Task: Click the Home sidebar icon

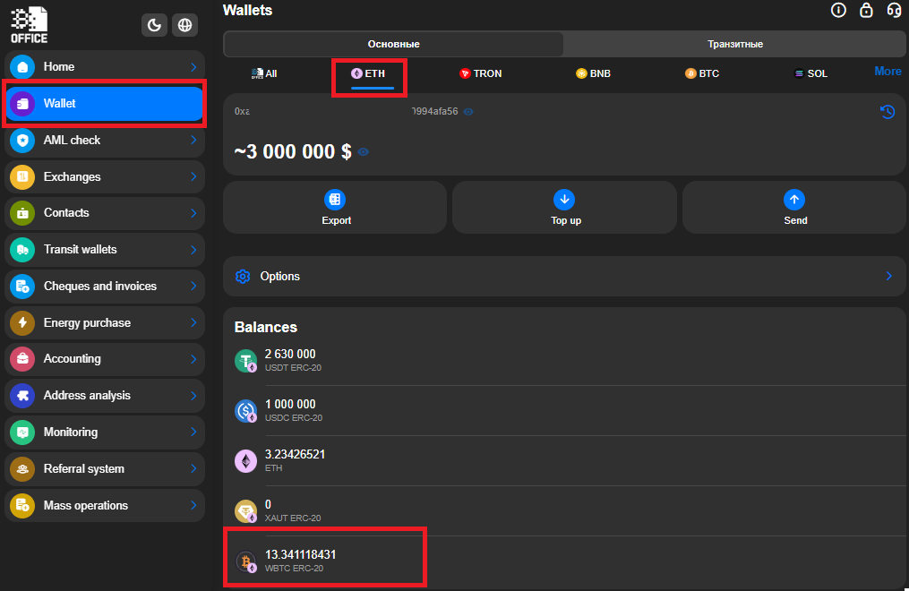Action: [x=22, y=66]
